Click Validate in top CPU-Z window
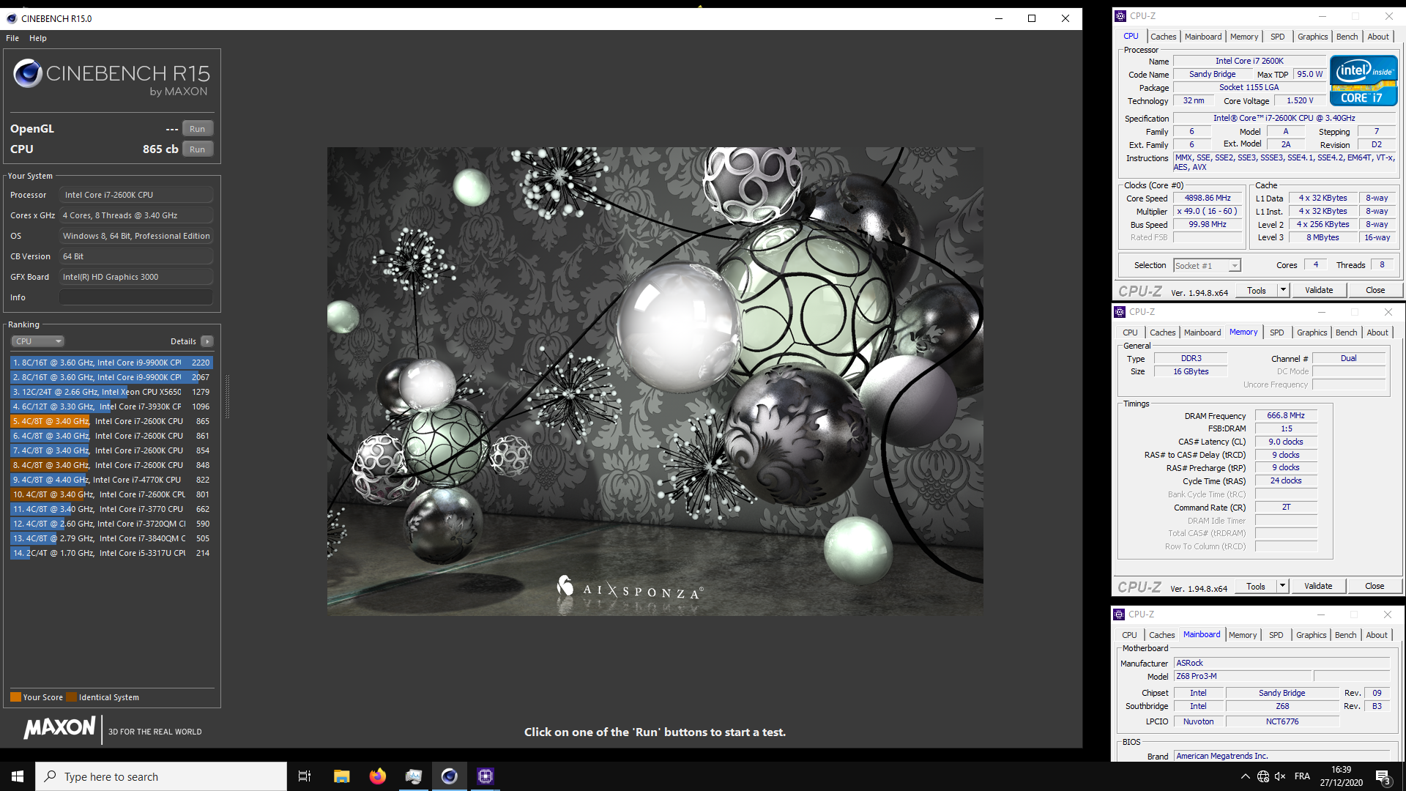This screenshot has width=1406, height=791. [1319, 291]
